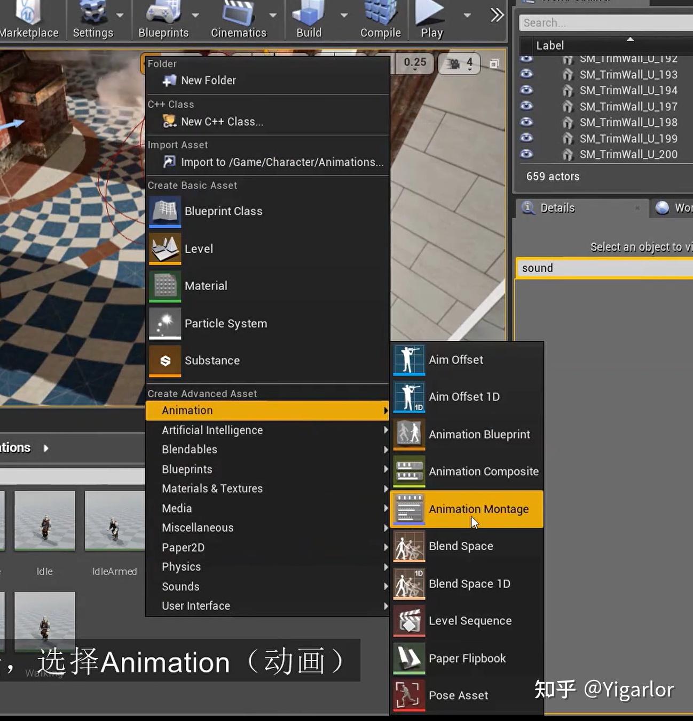The height and width of the screenshot is (721, 693).
Task: Click the Details search field containing sound
Action: click(x=605, y=268)
